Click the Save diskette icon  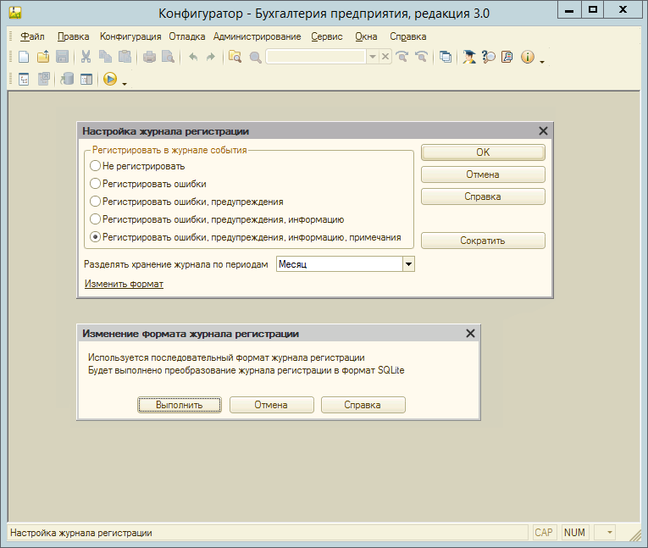pos(63,57)
